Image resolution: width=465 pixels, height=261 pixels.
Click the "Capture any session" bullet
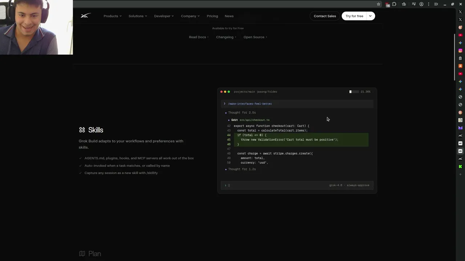click(x=121, y=173)
